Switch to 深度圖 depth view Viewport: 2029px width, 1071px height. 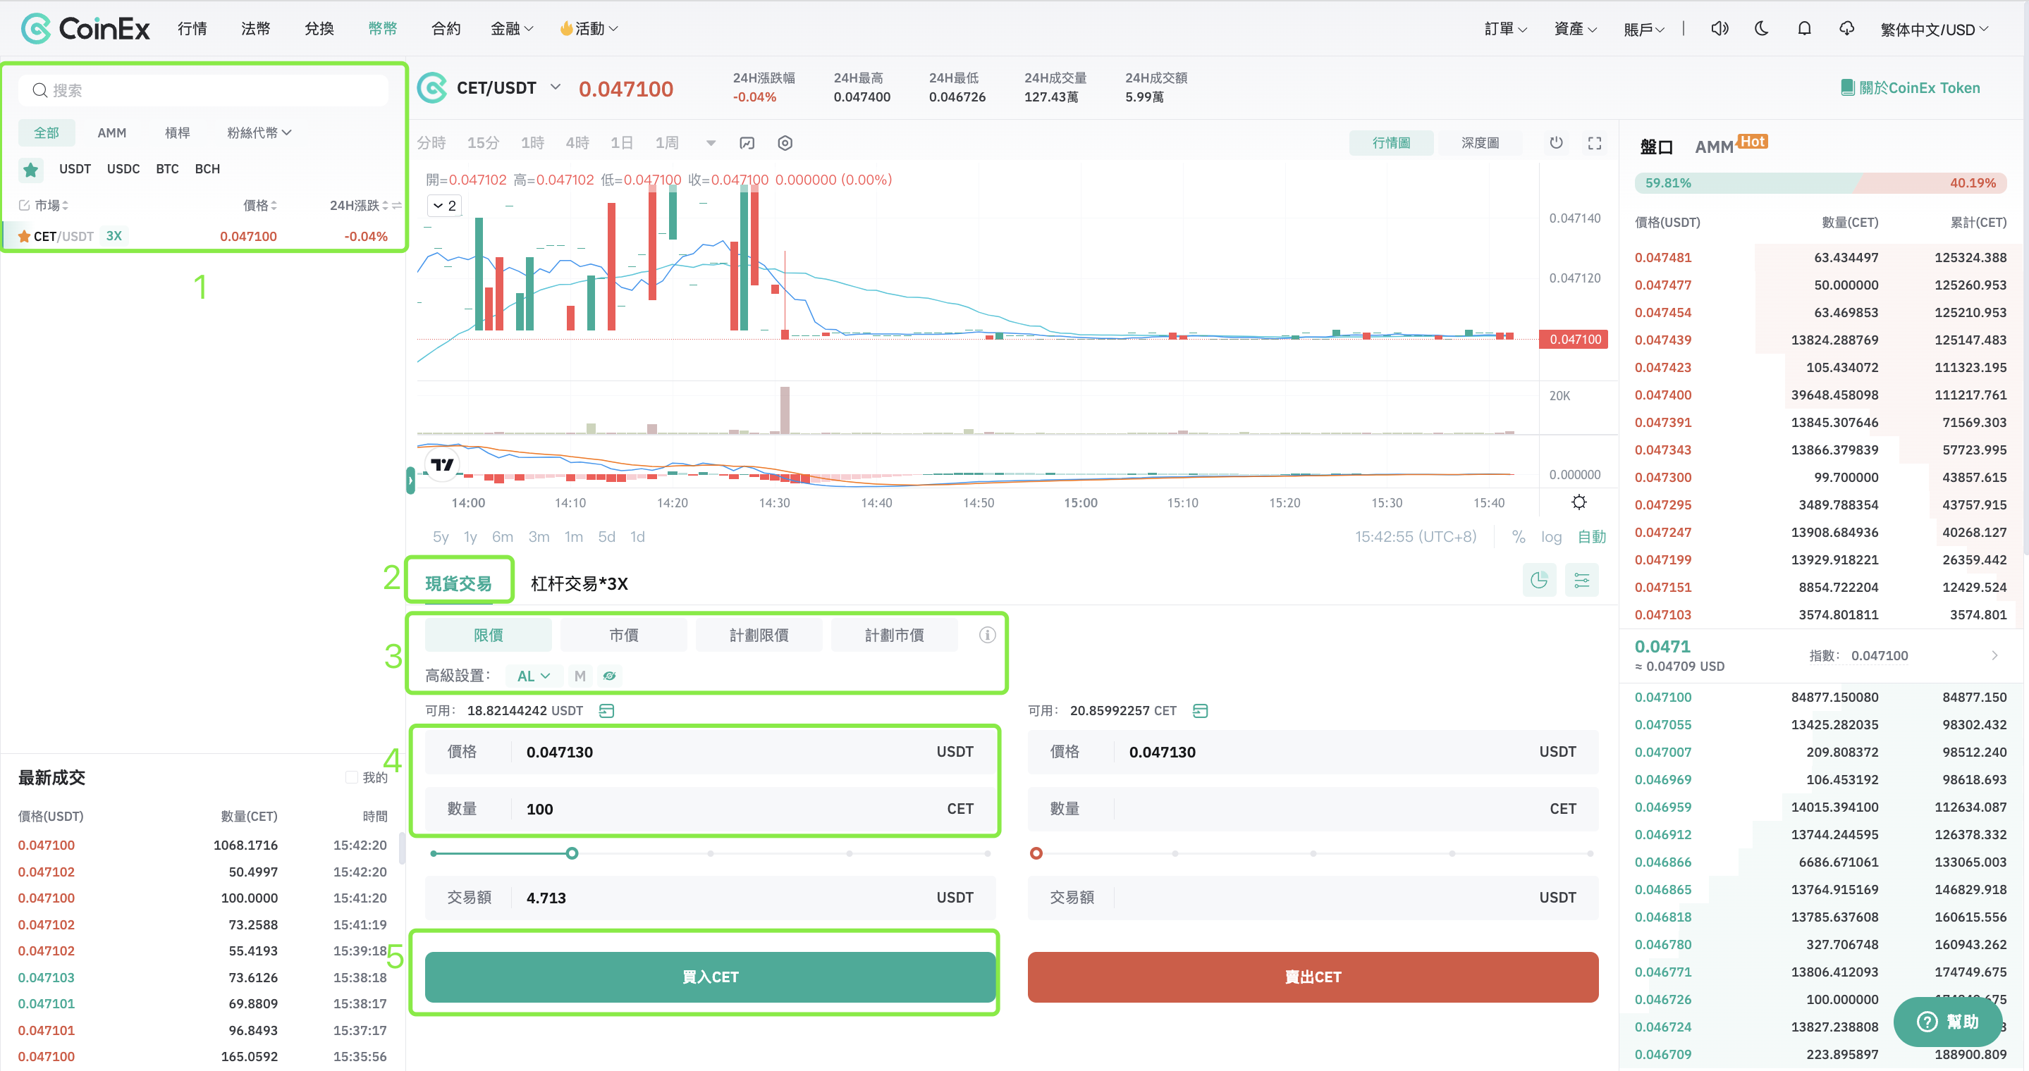tap(1480, 143)
